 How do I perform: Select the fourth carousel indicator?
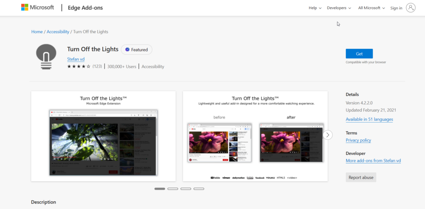199,189
